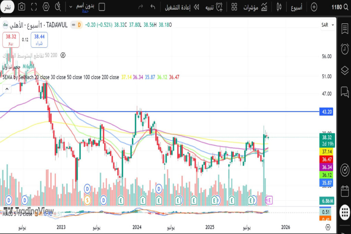
Task: Expand the بدون اسم layout name dropdown
Action: [x=71, y=7]
